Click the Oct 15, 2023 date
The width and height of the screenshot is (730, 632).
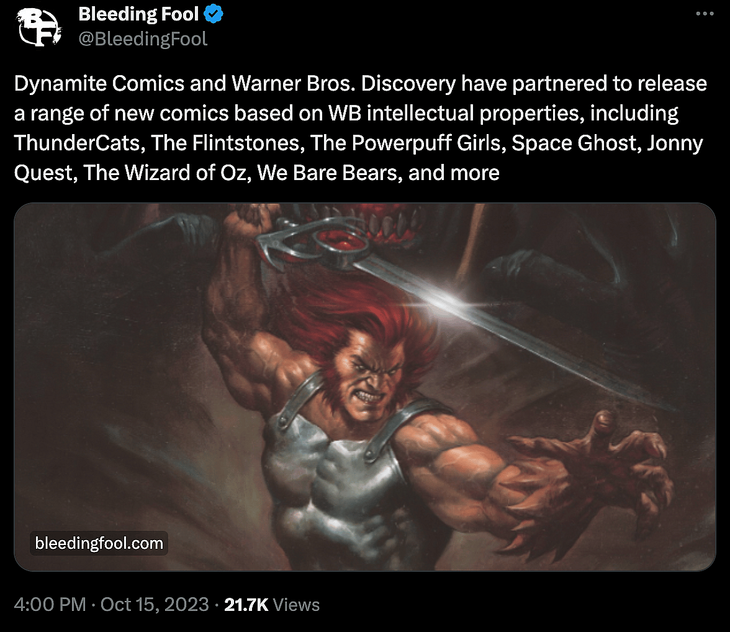155,605
